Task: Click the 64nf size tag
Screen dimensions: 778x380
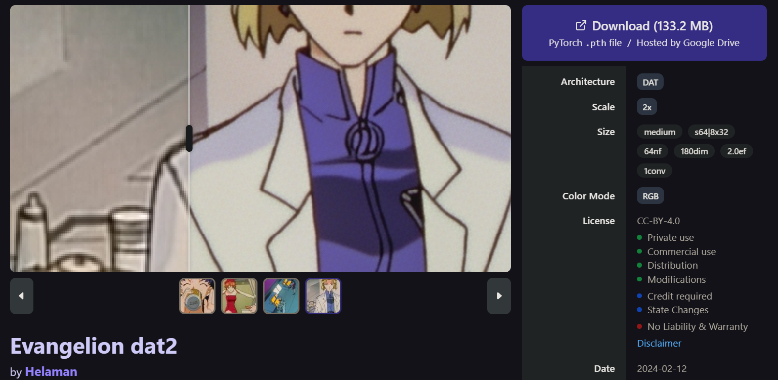Action: (653, 151)
